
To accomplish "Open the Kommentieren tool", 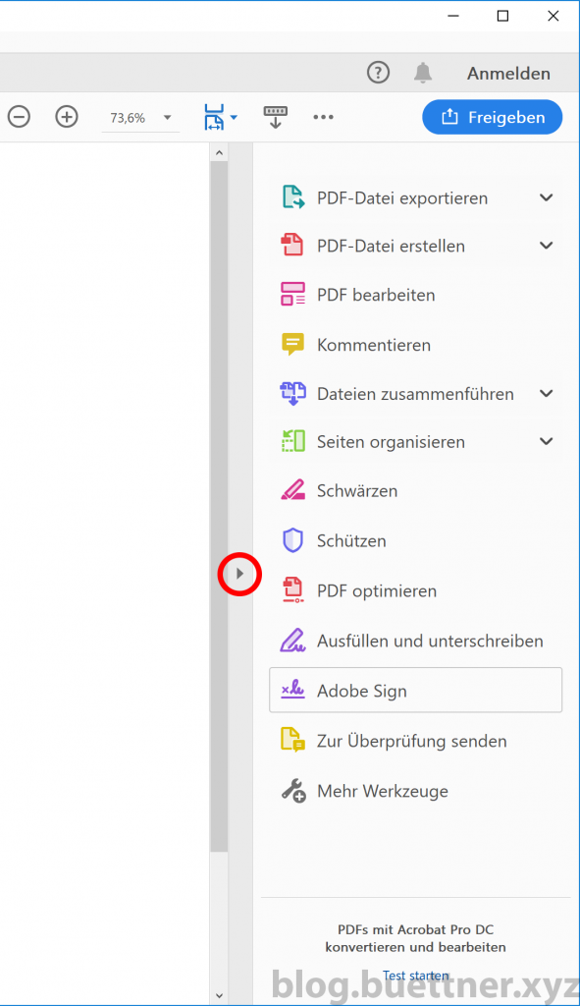I will 373,345.
